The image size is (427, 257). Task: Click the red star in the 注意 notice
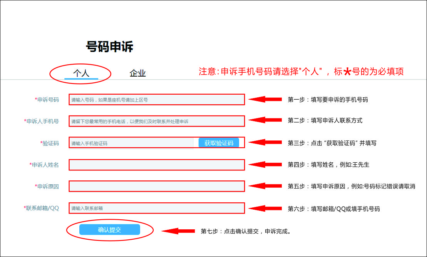tap(347, 72)
